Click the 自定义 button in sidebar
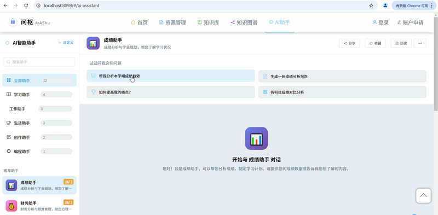The width and height of the screenshot is (438, 215). click(x=66, y=43)
